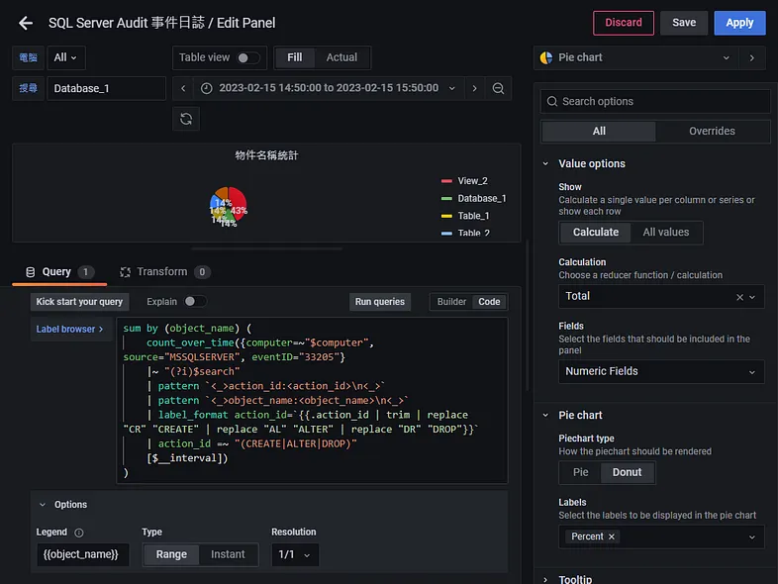
Task: Focus the Search options field
Action: [655, 101]
